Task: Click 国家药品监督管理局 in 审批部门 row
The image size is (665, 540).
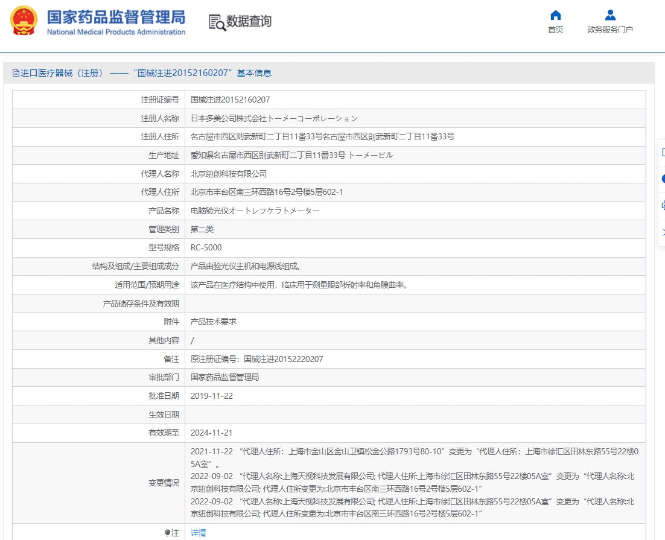Action: 224,378
